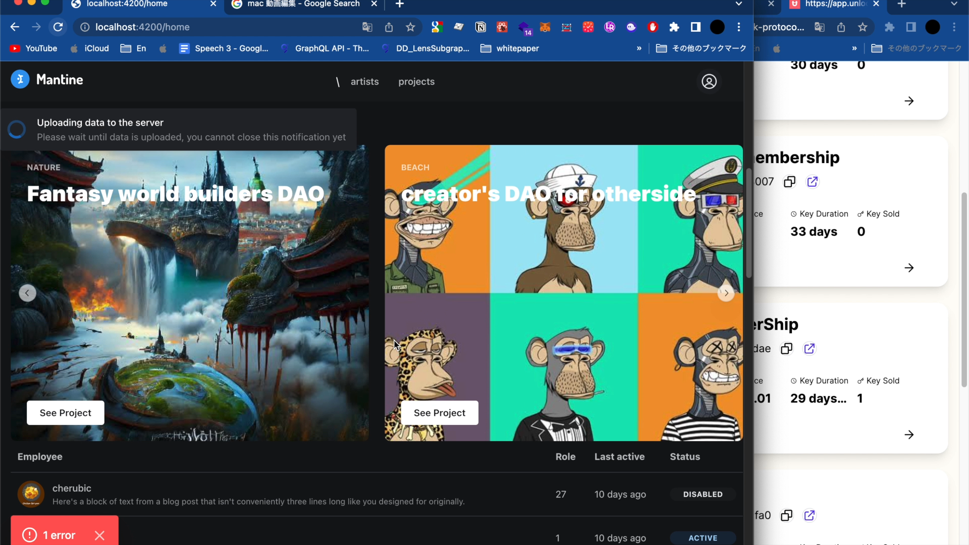Open the Fantasy world builders DAO card image
The image size is (969, 545).
[190, 293]
